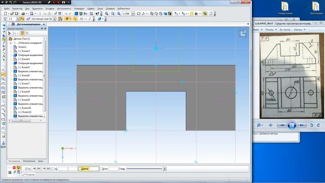This screenshot has width=325, height=183.
Task: Click the view orientation icon in viewport corner
Action: coord(243,34)
